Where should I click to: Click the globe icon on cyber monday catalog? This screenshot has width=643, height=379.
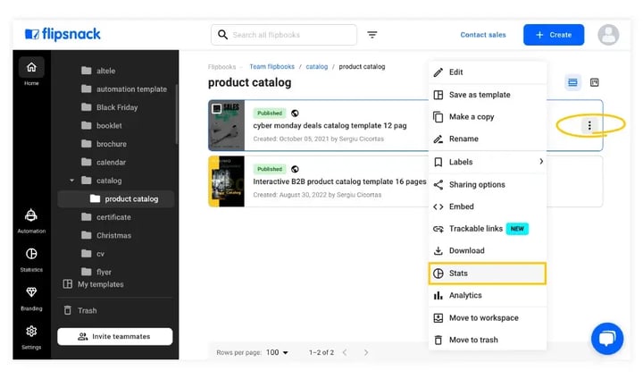tap(295, 113)
